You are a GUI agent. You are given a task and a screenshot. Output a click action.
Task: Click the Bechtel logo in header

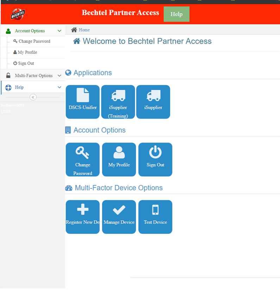click(x=18, y=14)
